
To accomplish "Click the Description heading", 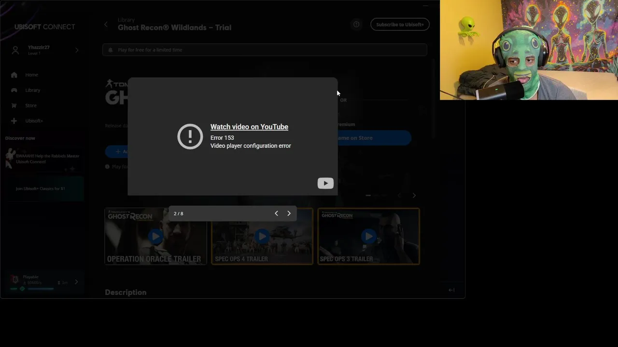I will pos(126,292).
